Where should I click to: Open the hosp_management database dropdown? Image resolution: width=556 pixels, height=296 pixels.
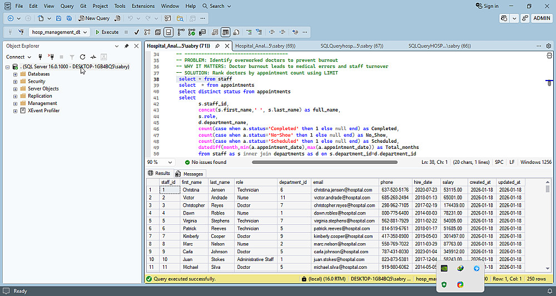[86, 32]
